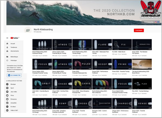Open Bibliothèque folder icon in sidebar
Screen dimensions: 162x118
(x=7, y=57)
